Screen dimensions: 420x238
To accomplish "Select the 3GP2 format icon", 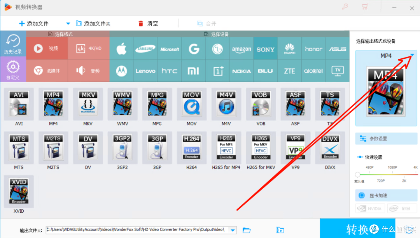I will click(x=122, y=148).
